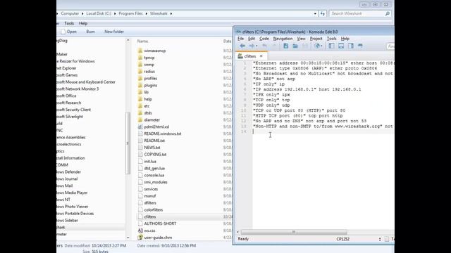Screen dimensions: 451x253
Task: Click the Save icon in Komodo toolbar
Action: tap(305, 46)
